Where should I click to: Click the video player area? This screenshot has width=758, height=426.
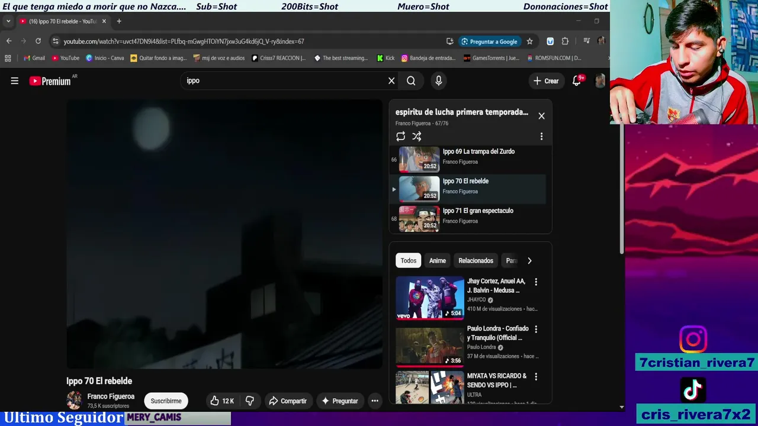pos(224,234)
